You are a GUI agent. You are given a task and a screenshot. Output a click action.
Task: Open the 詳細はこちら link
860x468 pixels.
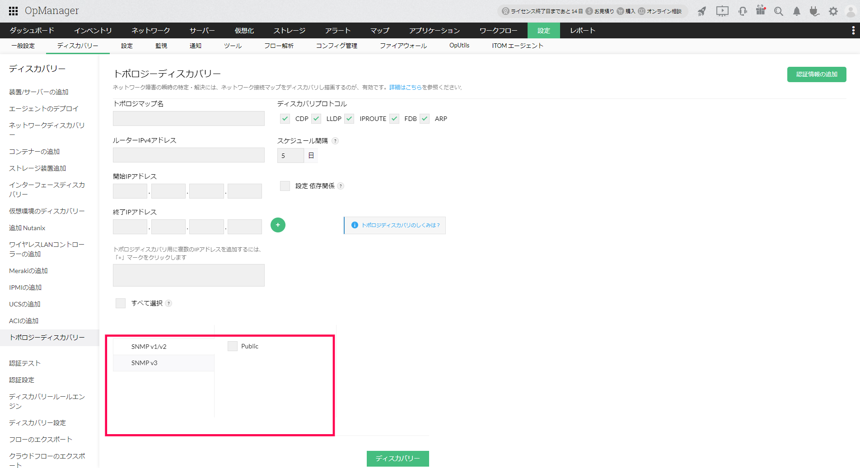[406, 87]
